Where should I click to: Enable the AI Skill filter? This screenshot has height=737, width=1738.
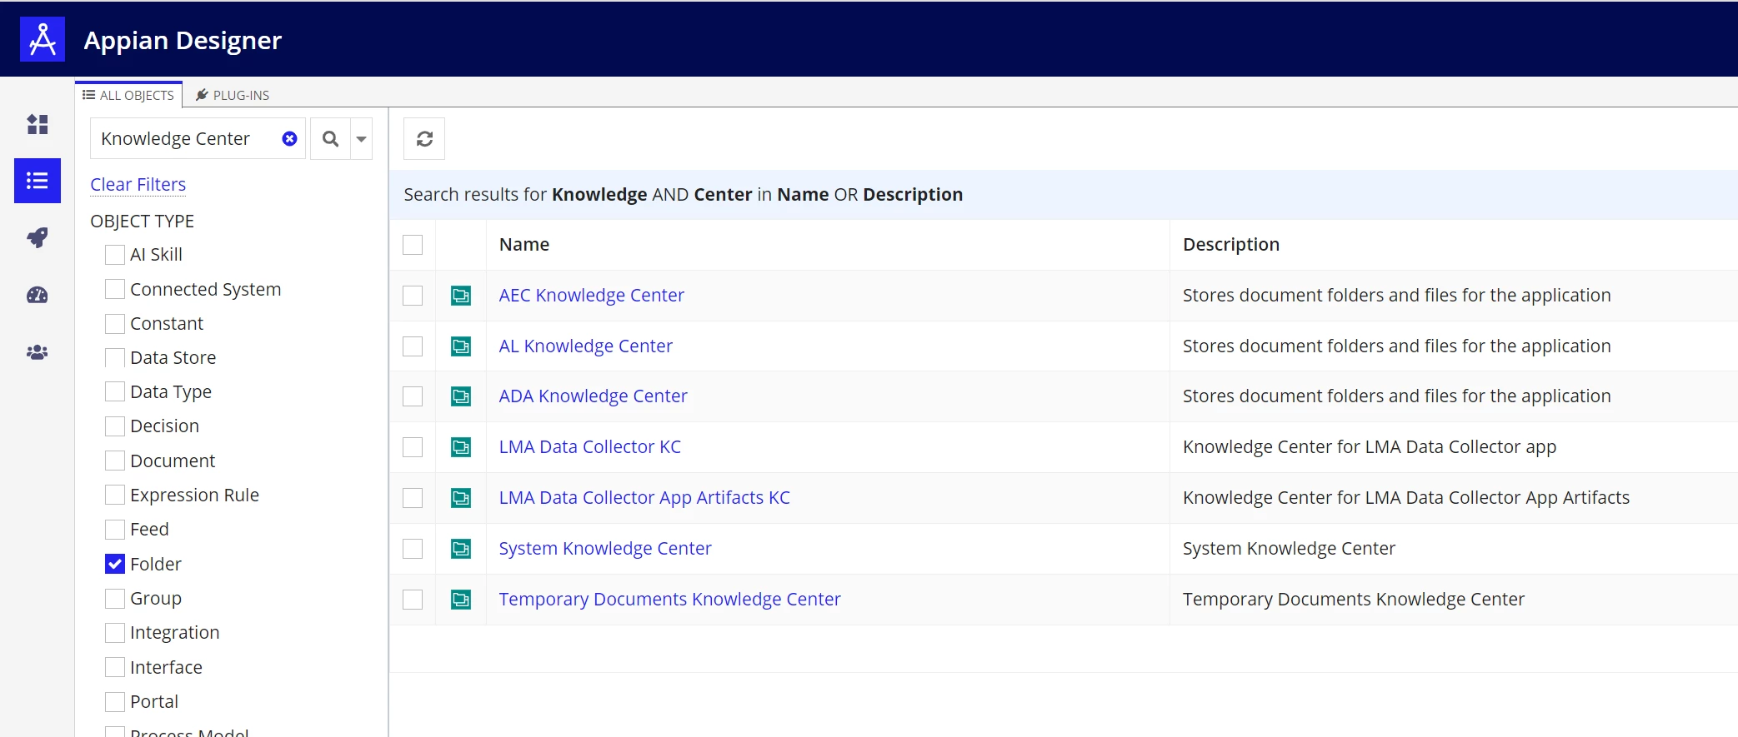point(115,255)
